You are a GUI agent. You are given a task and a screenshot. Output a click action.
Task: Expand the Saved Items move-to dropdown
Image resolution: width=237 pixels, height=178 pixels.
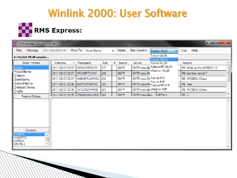(x=113, y=51)
